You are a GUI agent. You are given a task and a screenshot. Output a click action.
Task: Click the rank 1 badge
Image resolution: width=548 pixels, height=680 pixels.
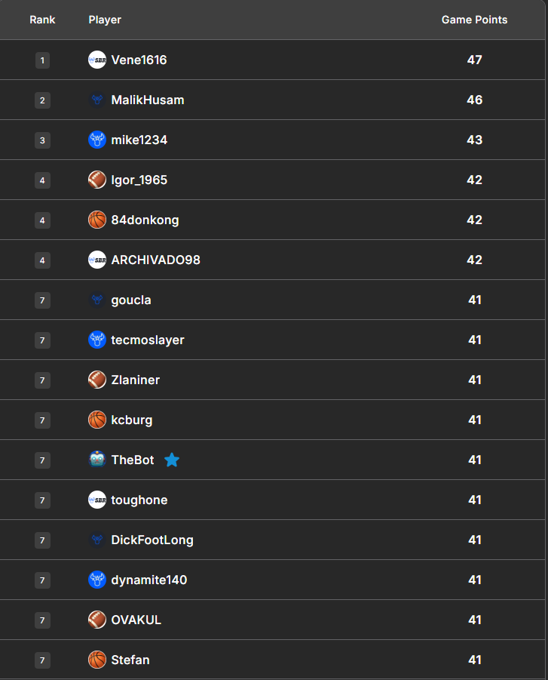tap(42, 60)
